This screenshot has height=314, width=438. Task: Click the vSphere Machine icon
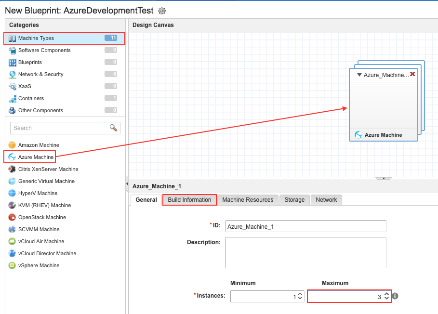[x=12, y=265]
